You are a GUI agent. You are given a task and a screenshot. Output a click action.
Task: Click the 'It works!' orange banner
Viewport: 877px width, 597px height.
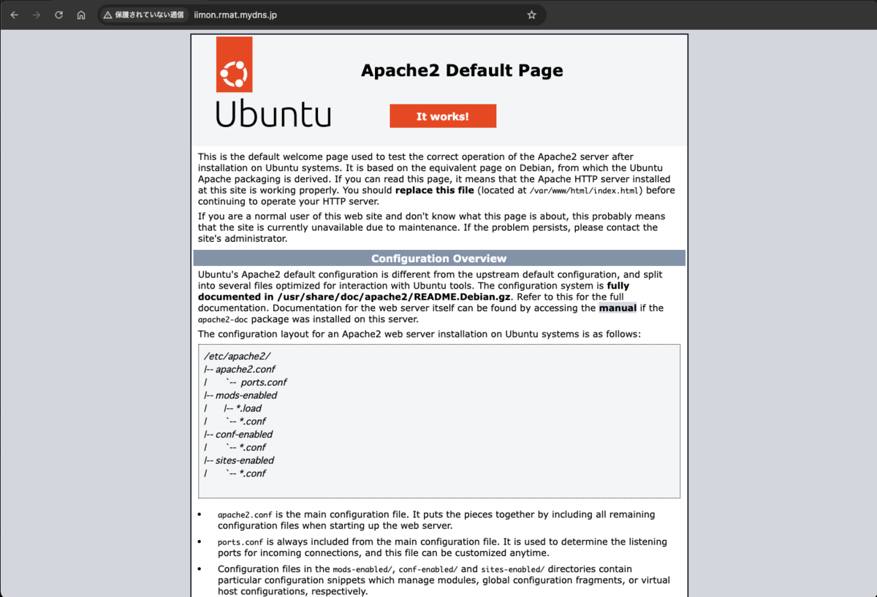tap(443, 116)
